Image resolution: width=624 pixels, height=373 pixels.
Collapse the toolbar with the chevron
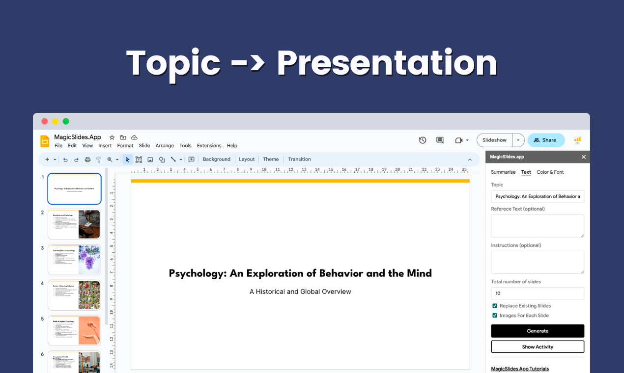[470, 160]
